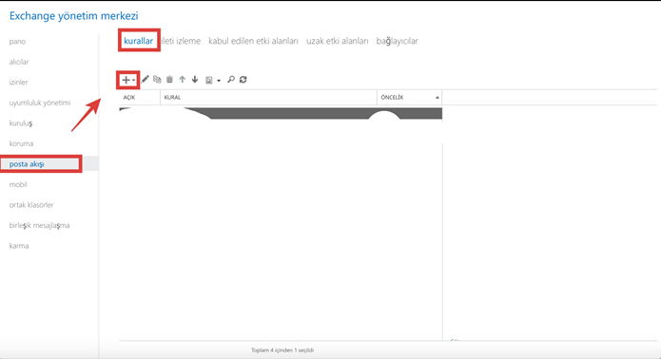Select the bağlayıcılar tab
This screenshot has height=359, width=661.
click(398, 41)
